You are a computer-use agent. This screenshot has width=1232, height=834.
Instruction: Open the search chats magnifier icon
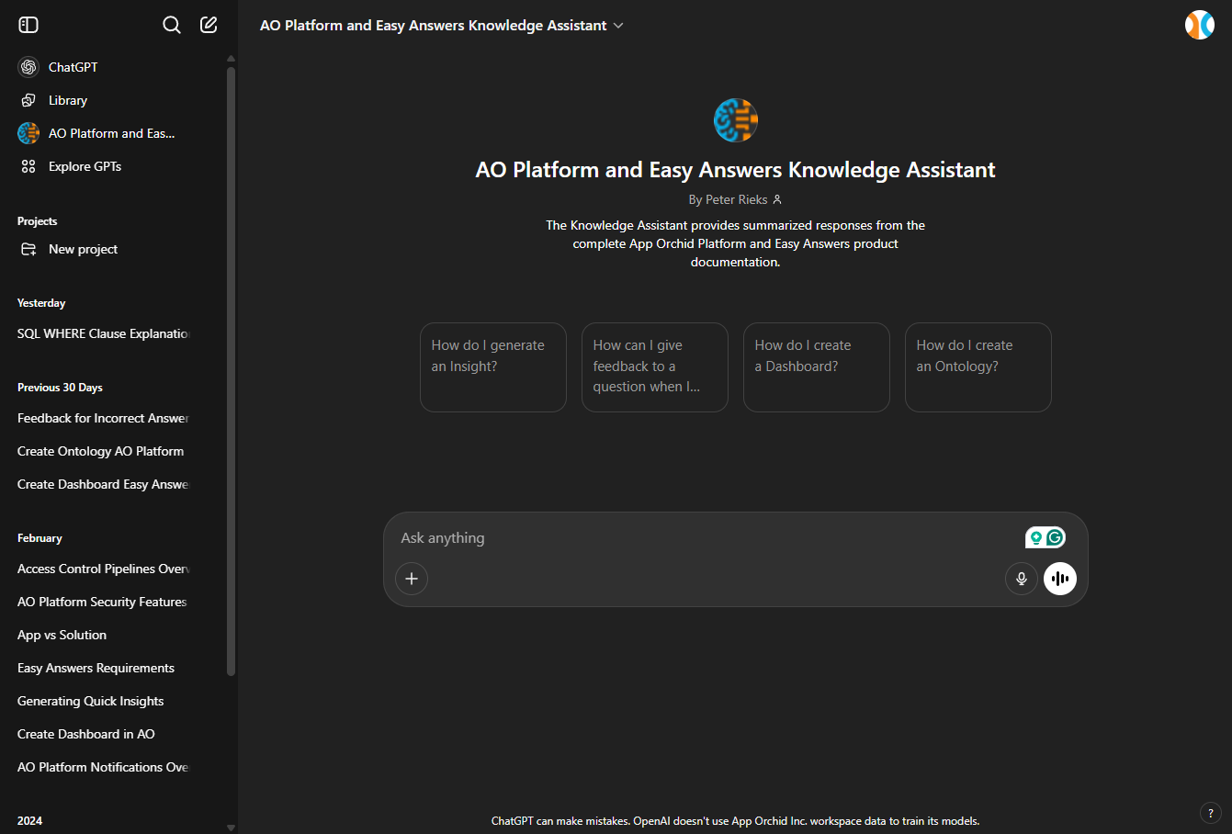click(x=172, y=25)
